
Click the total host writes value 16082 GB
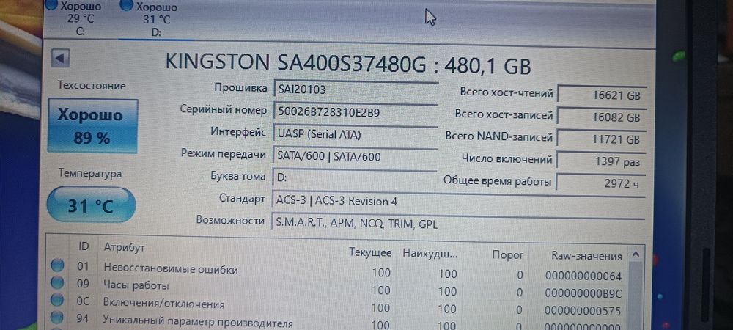[602, 117]
